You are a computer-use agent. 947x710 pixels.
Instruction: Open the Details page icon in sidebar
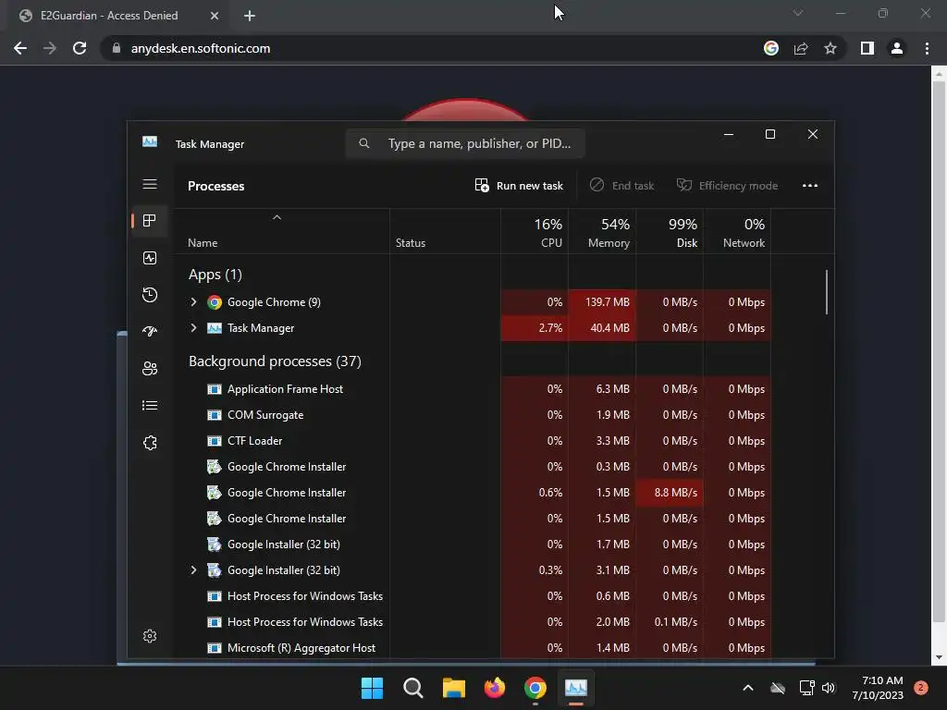click(150, 405)
